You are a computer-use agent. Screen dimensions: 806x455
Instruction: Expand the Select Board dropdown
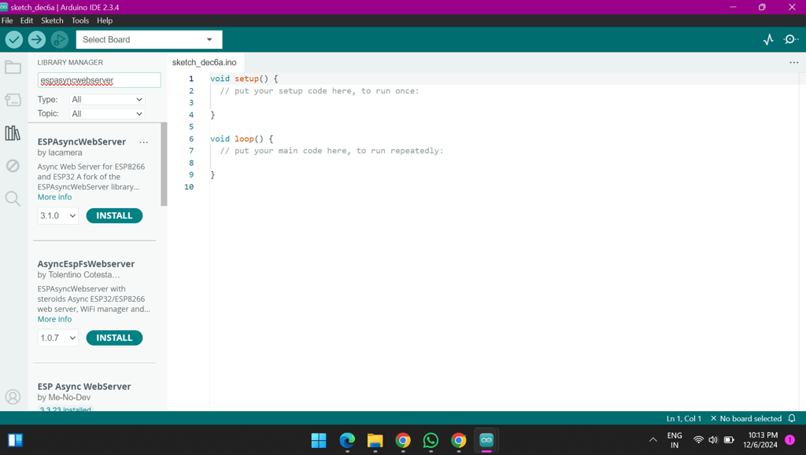click(x=149, y=39)
